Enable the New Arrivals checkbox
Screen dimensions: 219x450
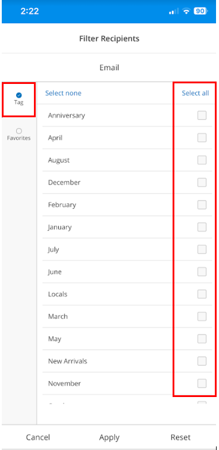(x=202, y=361)
